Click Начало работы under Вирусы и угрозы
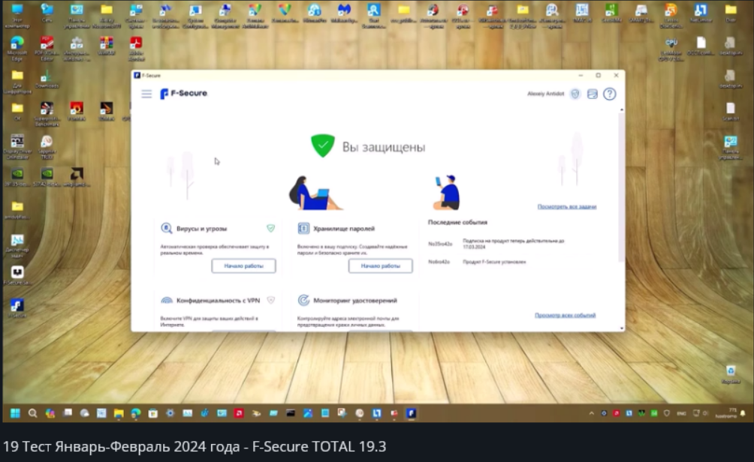 pos(244,265)
